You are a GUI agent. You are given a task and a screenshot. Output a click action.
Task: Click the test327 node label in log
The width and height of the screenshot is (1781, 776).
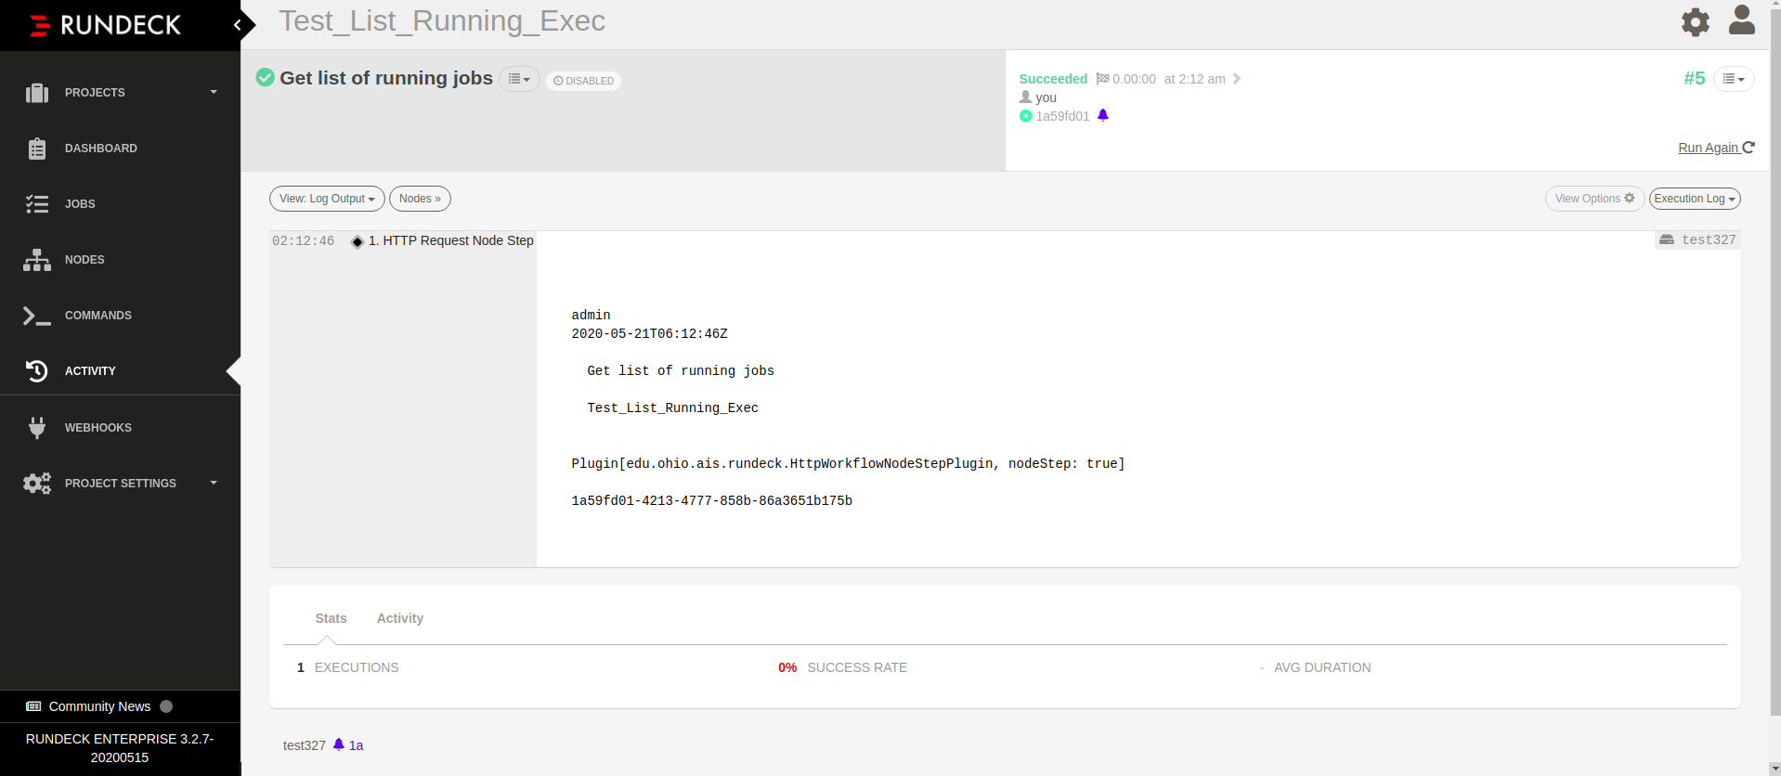(1698, 239)
